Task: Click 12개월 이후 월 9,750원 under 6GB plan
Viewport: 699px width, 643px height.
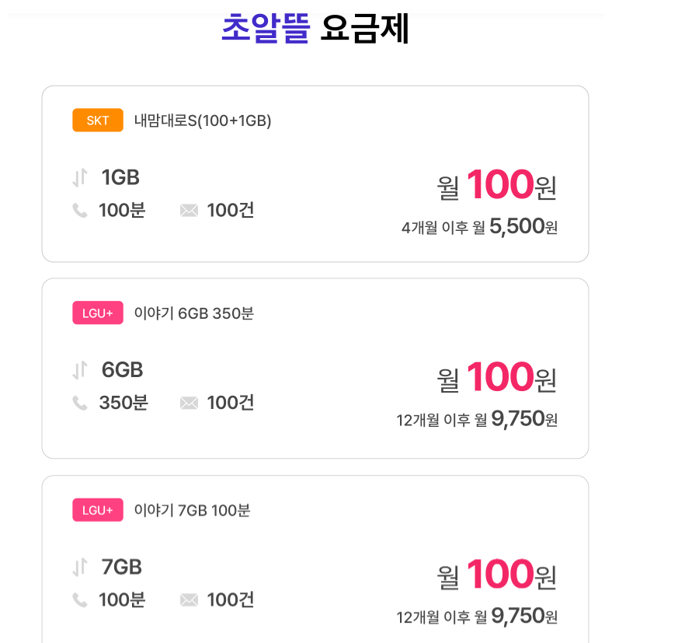Action: click(477, 420)
